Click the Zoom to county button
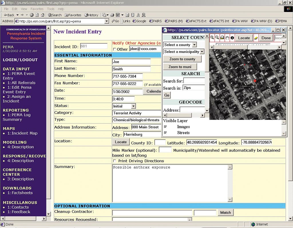The image size is (293, 228). [182, 59]
